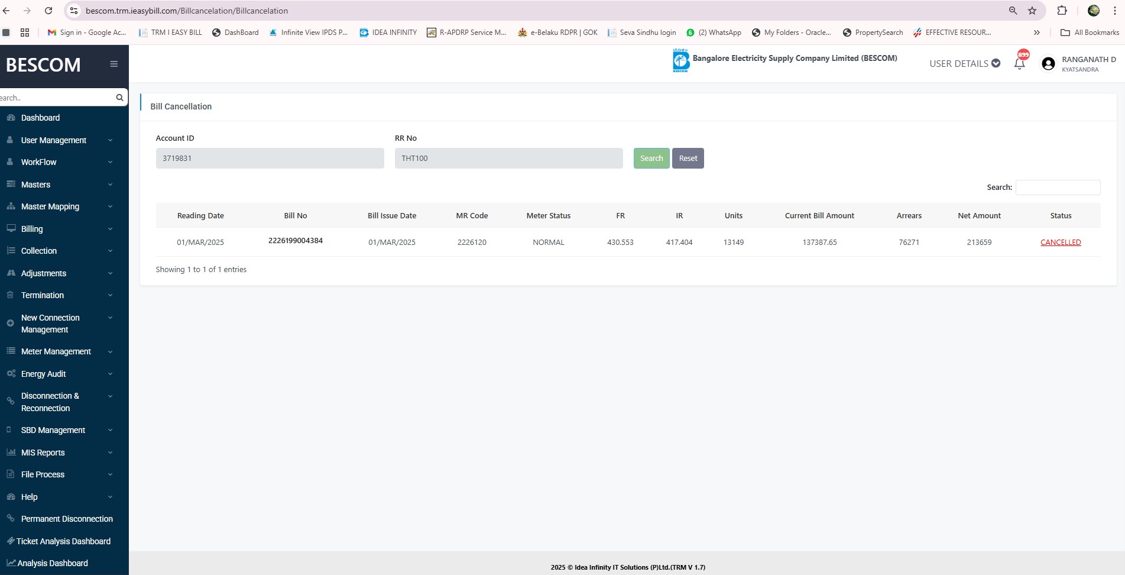Open the IDEA INFINITY bookmark
1125x575 pixels.
click(388, 33)
